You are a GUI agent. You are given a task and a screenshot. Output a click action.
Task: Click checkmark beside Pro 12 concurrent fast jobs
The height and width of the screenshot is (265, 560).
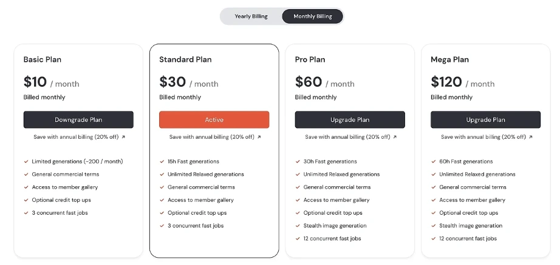click(x=298, y=239)
